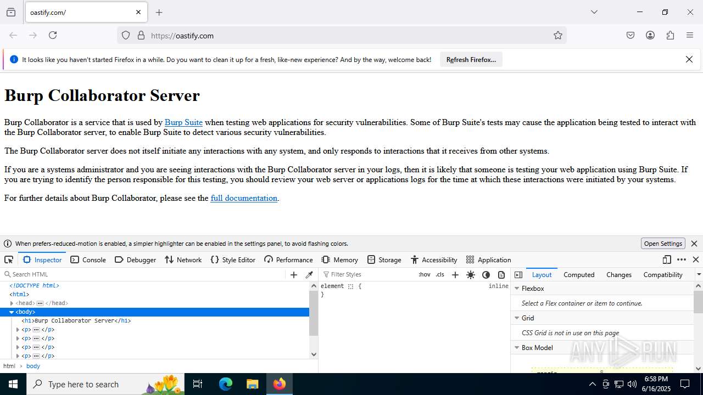Collapse the Grid section
Screen dimensions: 703x395
point(517,318)
